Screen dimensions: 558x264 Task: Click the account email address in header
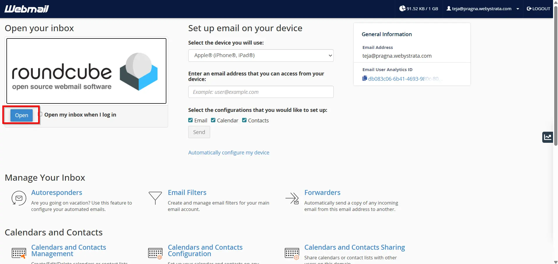coord(482,9)
